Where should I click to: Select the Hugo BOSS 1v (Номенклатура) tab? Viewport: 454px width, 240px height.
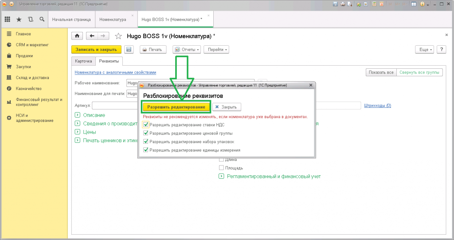click(x=172, y=20)
